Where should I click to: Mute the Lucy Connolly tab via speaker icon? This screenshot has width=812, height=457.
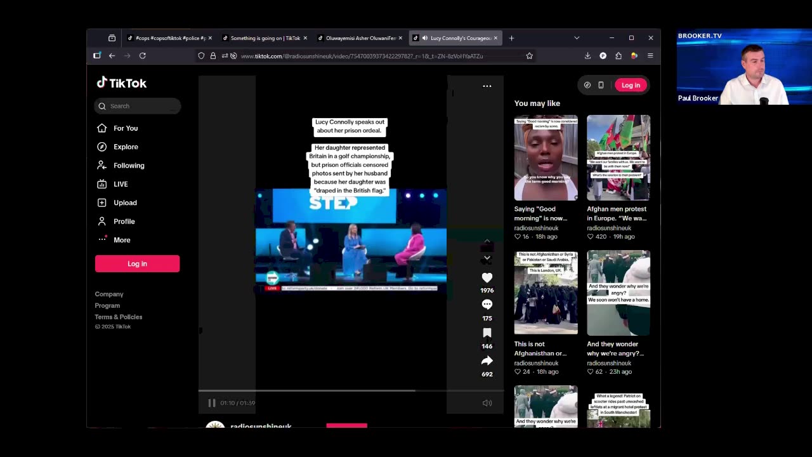[424, 38]
